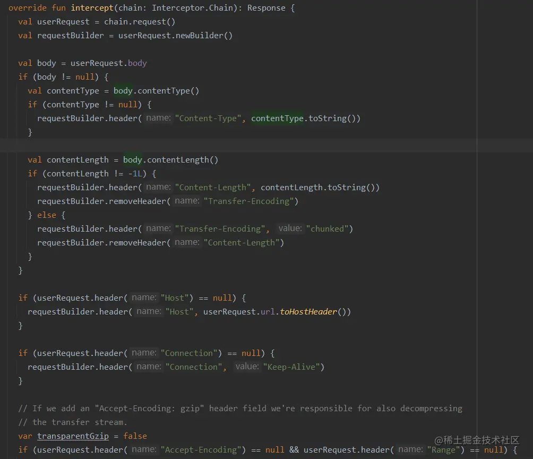Click the 'Accept-Encoding: gzip' comment line
This screenshot has height=459, width=533.
tap(240, 409)
